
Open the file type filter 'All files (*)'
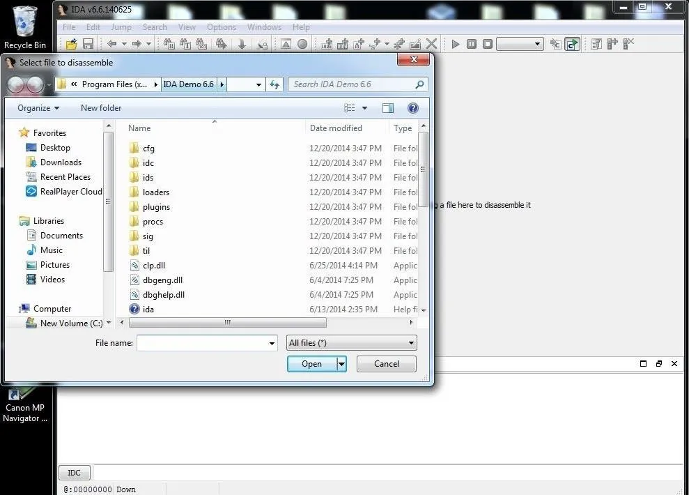click(x=352, y=343)
